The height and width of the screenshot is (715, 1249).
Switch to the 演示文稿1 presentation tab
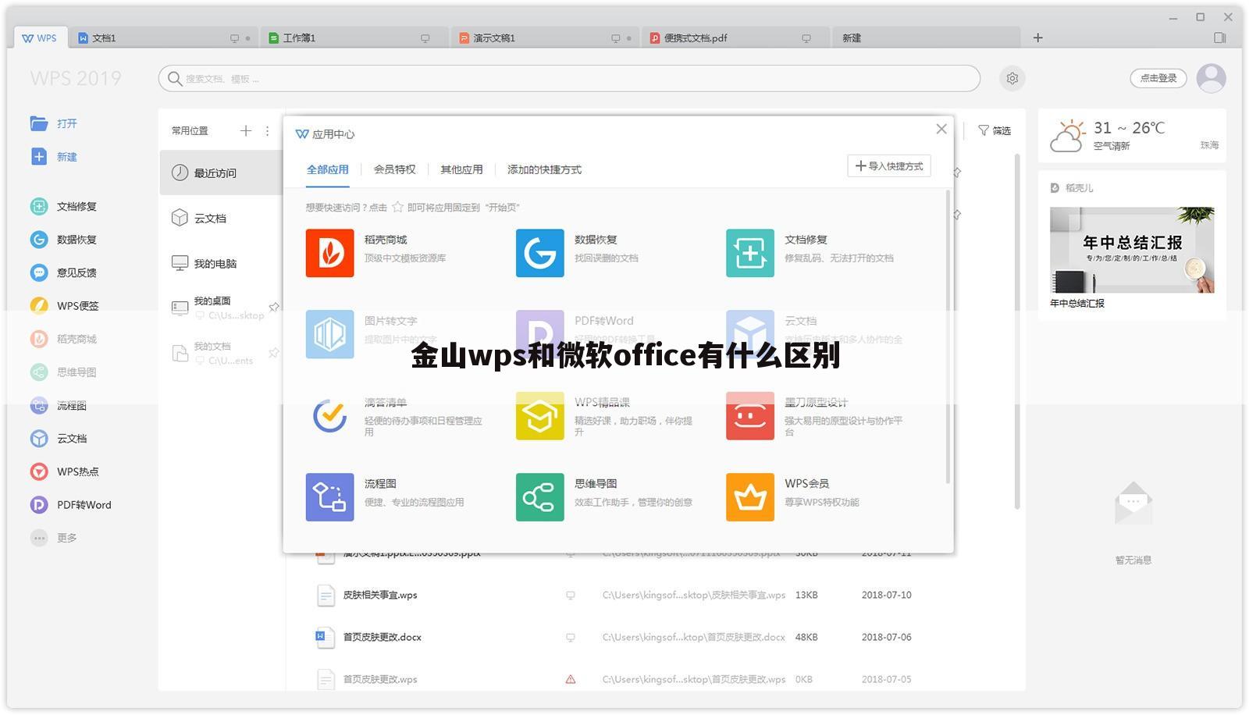tap(546, 37)
